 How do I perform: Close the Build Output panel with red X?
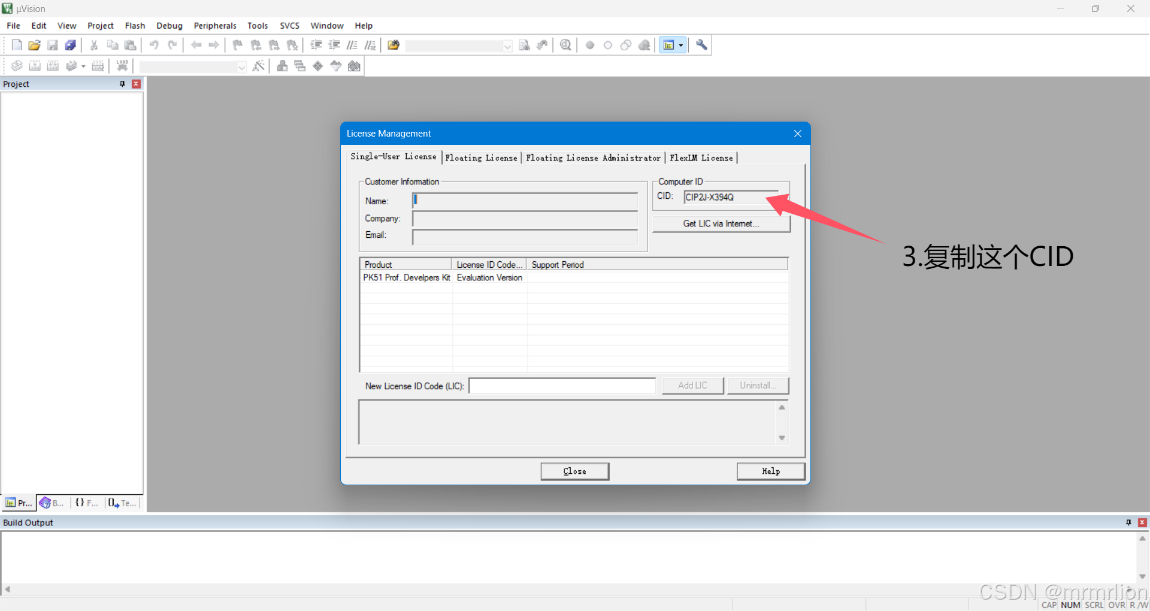point(1142,522)
